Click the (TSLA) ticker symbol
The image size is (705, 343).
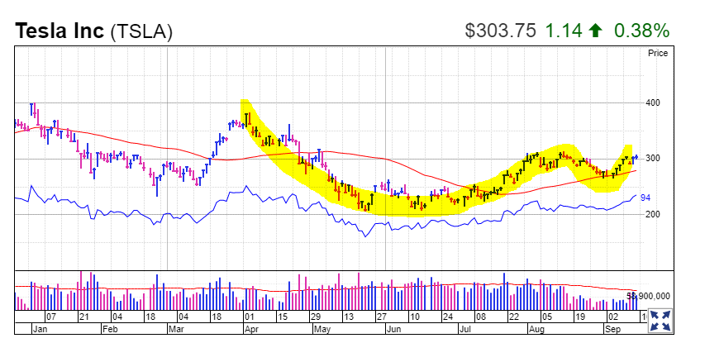tap(141, 31)
